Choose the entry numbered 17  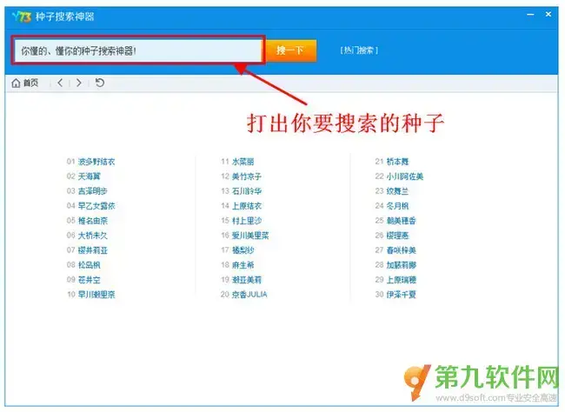click(x=243, y=250)
